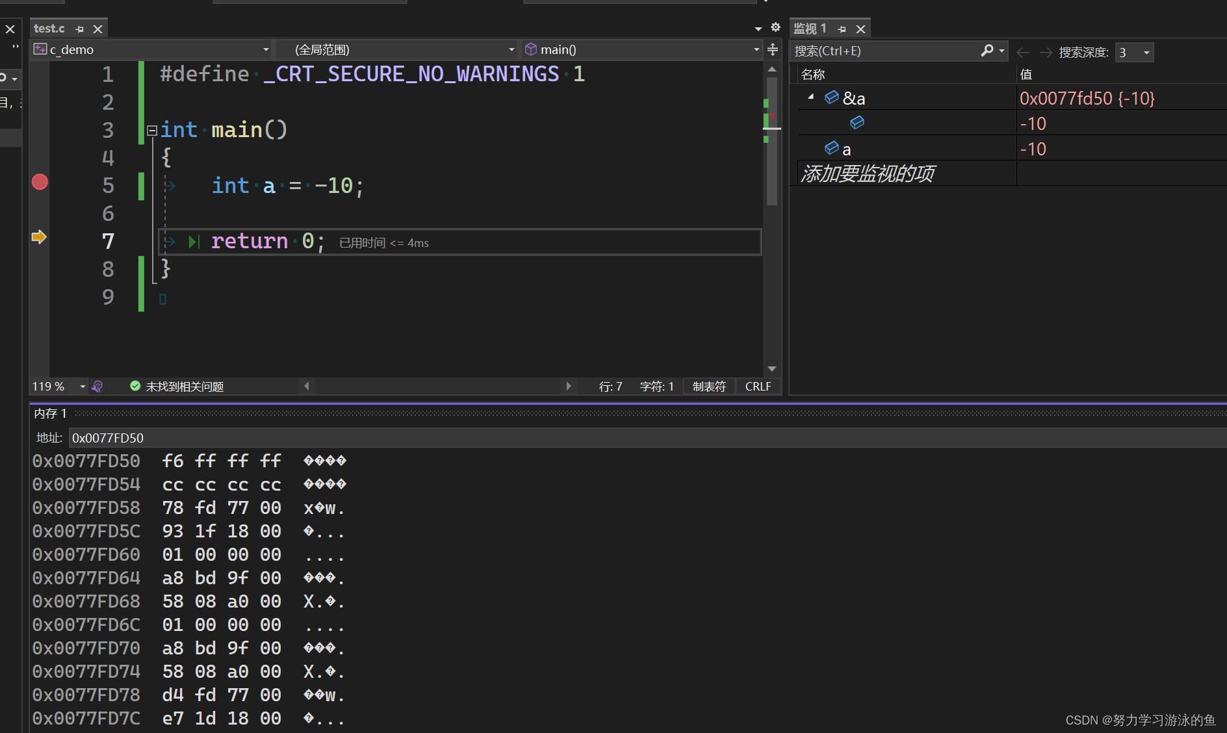Click byte f6 in memory row 0x0077FD50
This screenshot has width=1227, height=733.
point(173,461)
